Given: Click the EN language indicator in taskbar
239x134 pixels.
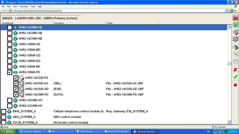Looking at the screenshot, I should pyautogui.click(x=208, y=131).
